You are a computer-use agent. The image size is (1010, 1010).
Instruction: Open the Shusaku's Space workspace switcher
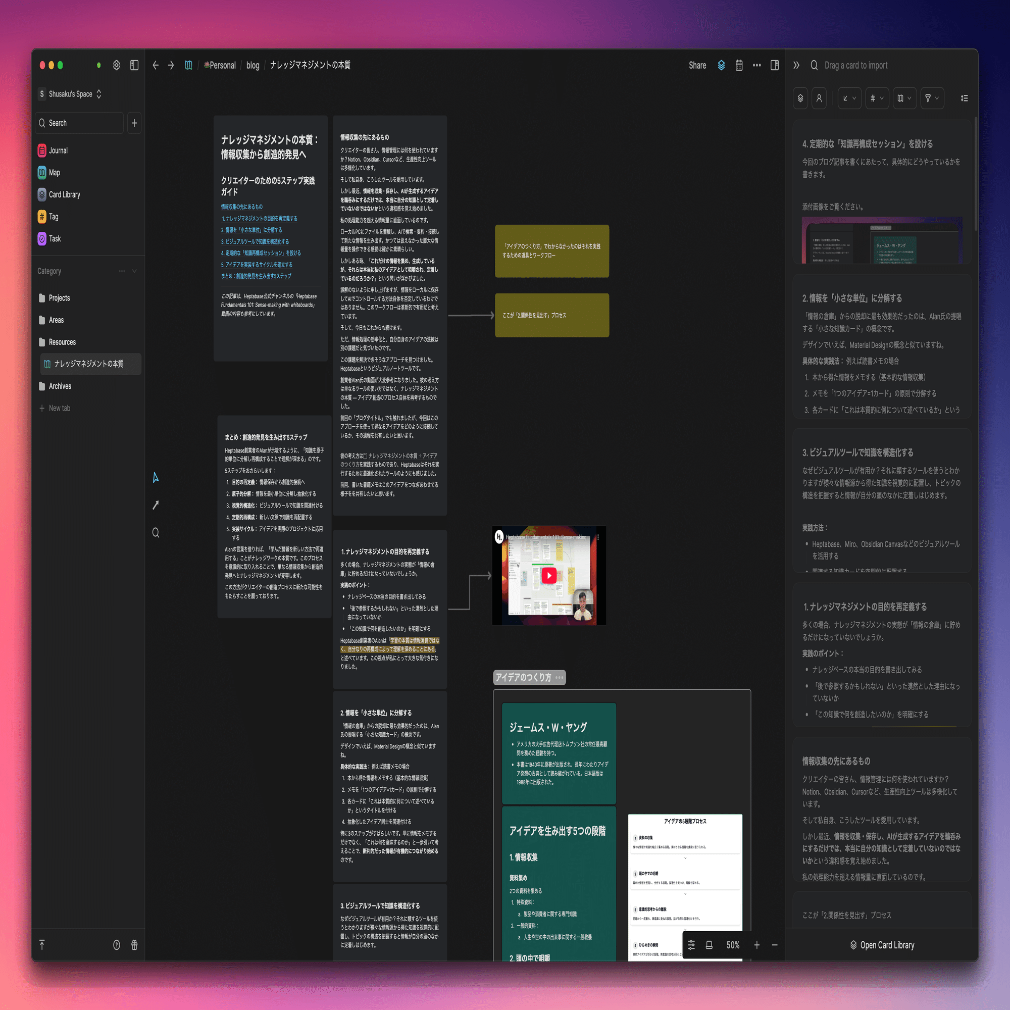70,94
